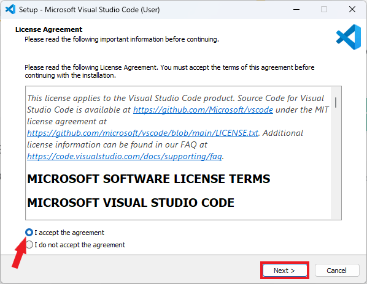Click the VS Code icon in title bar
The image size is (367, 284).
(x=10, y=10)
